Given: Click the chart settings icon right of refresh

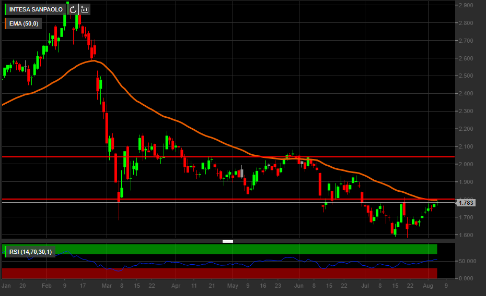Looking at the screenshot, I should (85, 9).
